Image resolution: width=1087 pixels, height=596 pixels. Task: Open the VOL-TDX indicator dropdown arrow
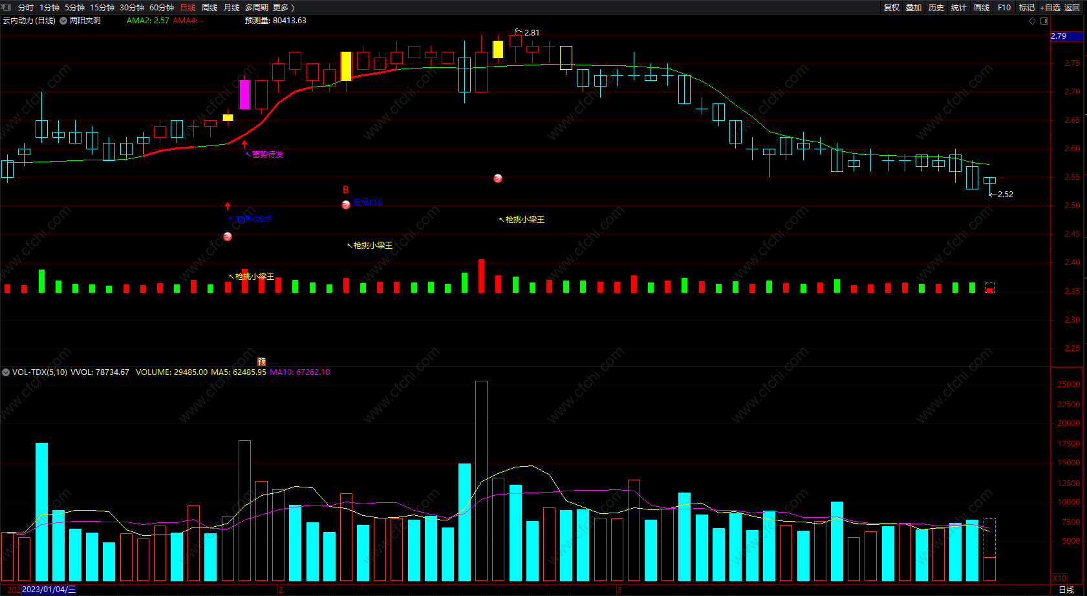(x=6, y=372)
